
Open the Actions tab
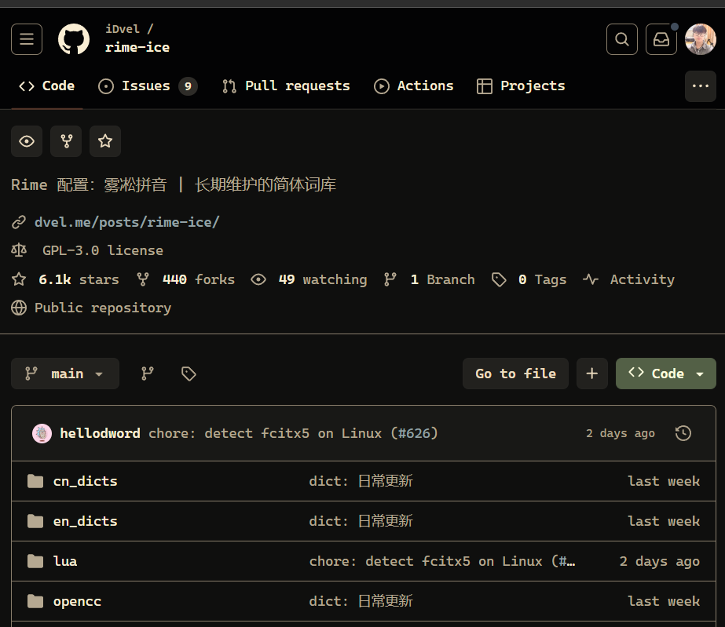(x=414, y=86)
